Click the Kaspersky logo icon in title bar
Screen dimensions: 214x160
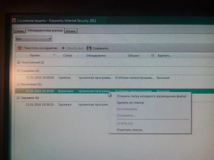click(x=14, y=21)
